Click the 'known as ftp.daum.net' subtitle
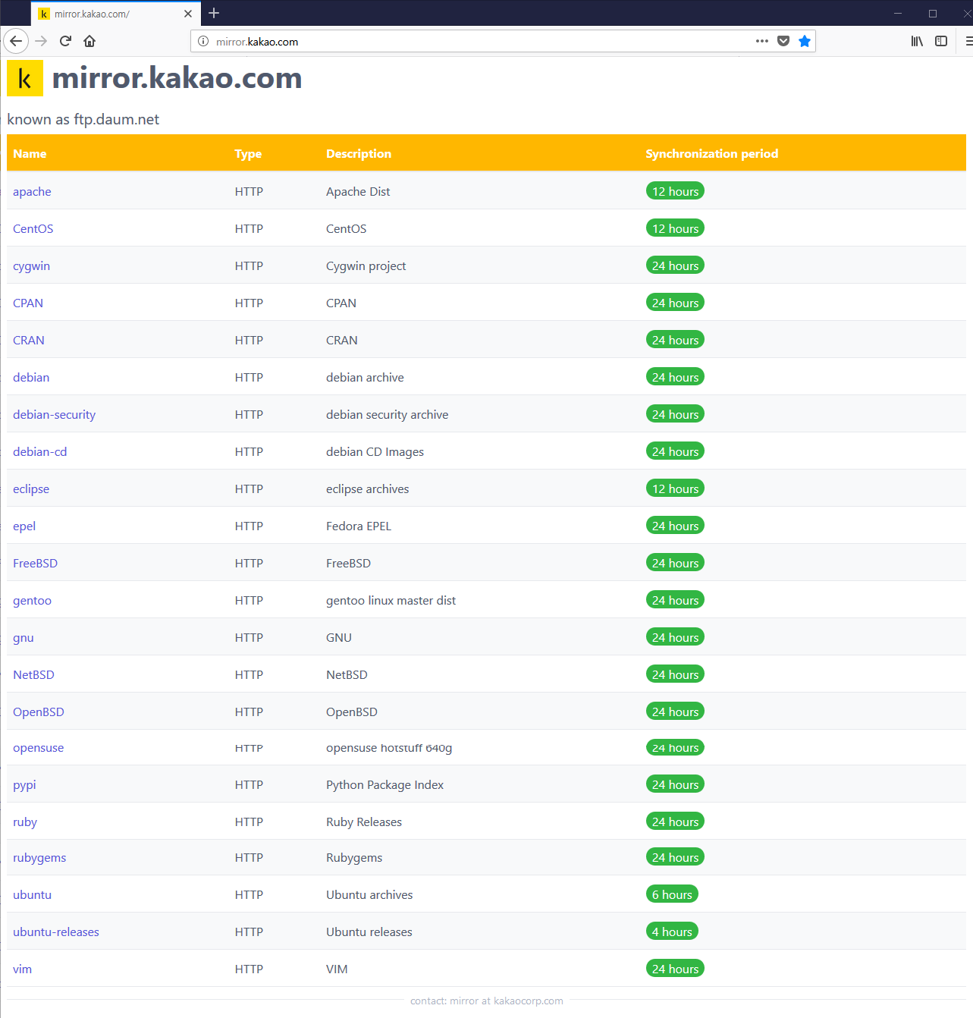 [x=83, y=119]
